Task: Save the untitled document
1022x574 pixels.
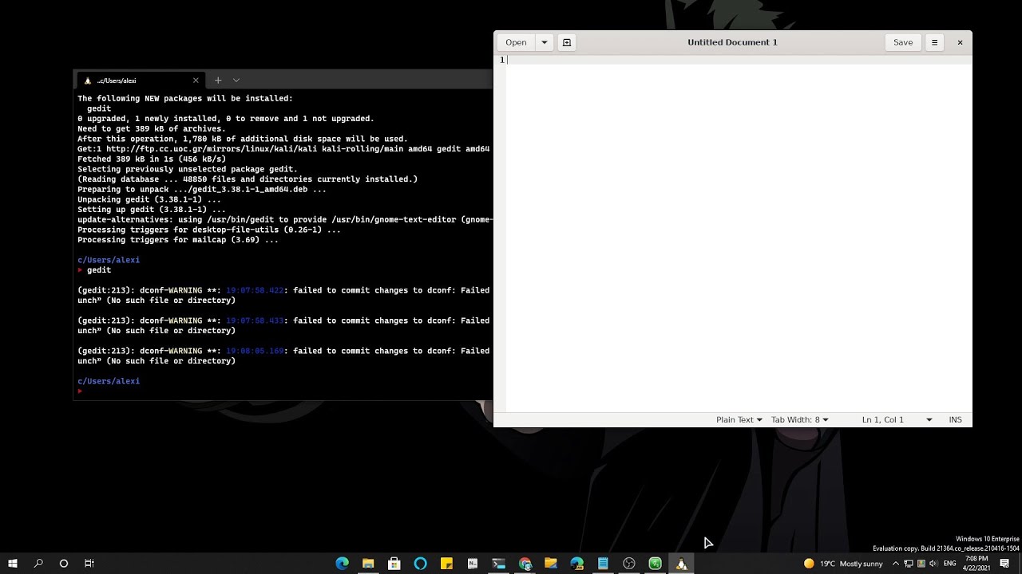Action: click(x=903, y=42)
